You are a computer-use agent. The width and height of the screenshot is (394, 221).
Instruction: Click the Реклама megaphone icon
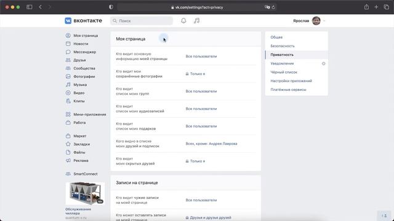point(68,160)
